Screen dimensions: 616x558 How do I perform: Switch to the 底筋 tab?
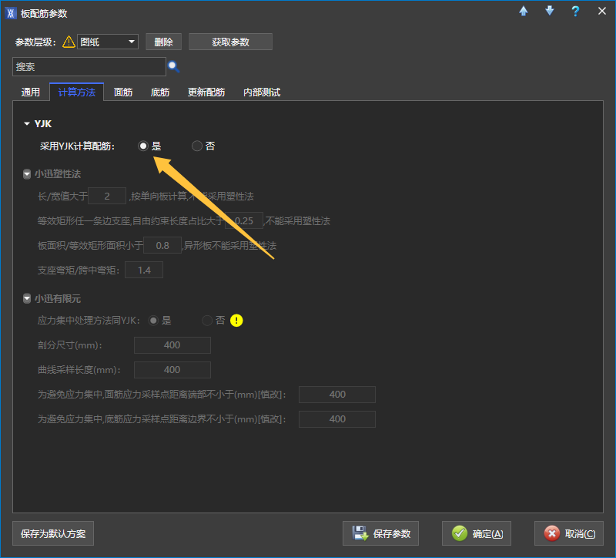[160, 92]
